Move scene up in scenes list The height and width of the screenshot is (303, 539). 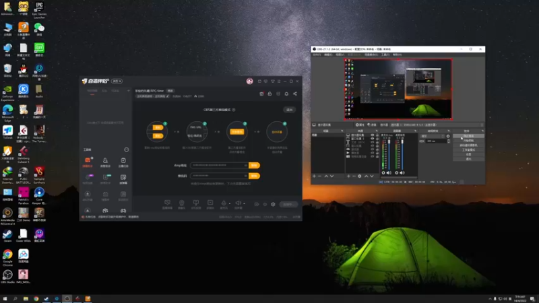pos(326,176)
